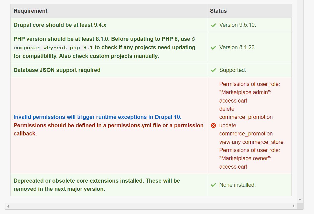Click the Requirement column header

pos(30,11)
